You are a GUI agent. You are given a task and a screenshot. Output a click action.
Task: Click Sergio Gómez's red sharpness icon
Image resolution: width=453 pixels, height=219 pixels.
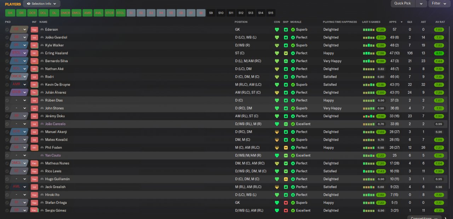286,211
